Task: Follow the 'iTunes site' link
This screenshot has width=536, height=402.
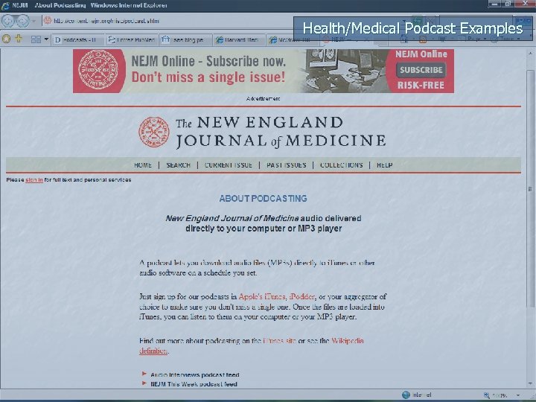Action: click(280, 341)
